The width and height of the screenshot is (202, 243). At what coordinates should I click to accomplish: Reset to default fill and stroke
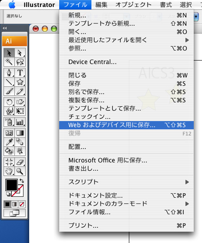(x=8, y=194)
